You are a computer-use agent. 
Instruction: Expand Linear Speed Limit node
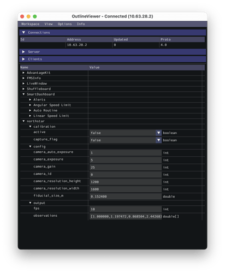[x=30, y=116]
